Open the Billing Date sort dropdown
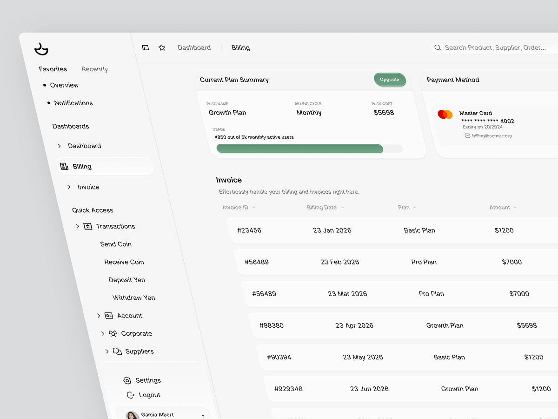 (x=342, y=208)
